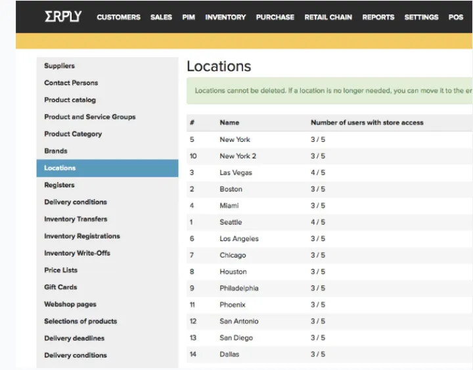Open the PIM menu
473x370 pixels.
point(189,17)
